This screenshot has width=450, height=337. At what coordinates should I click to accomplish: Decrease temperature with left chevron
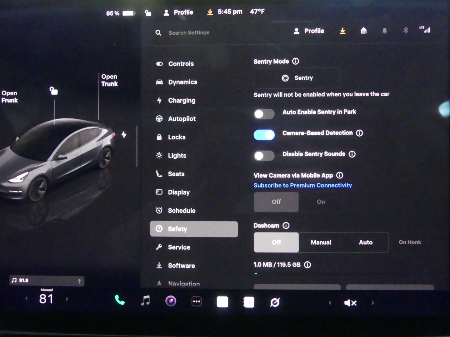click(27, 299)
